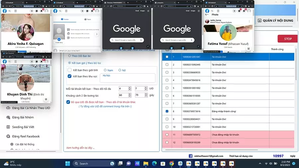Open Microsoft Edge from taskbar

point(154,163)
